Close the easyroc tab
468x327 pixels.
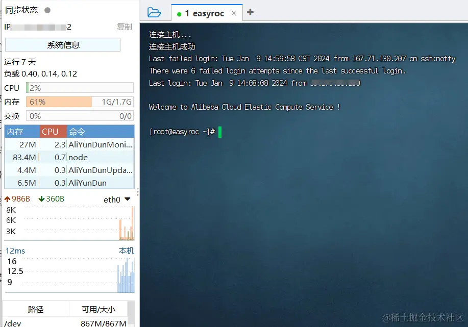coord(234,13)
